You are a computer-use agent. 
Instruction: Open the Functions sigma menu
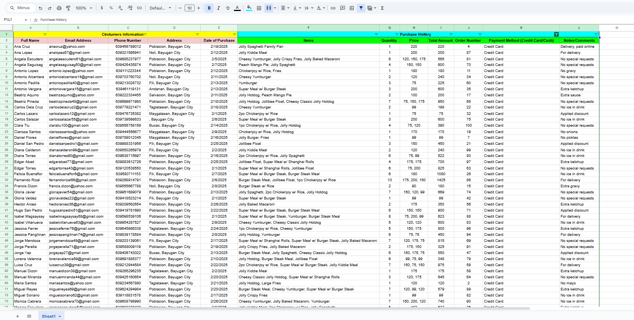tap(382, 8)
